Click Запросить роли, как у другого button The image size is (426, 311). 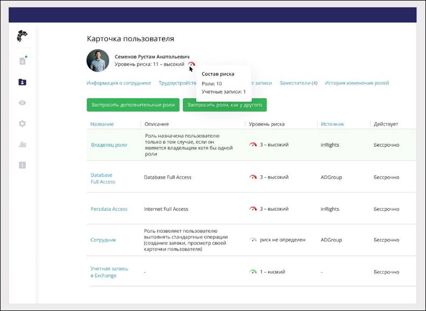pos(225,105)
